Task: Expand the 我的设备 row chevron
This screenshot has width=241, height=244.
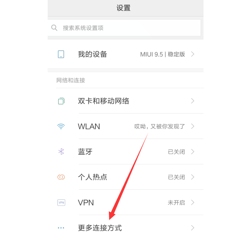Action: coord(193,54)
